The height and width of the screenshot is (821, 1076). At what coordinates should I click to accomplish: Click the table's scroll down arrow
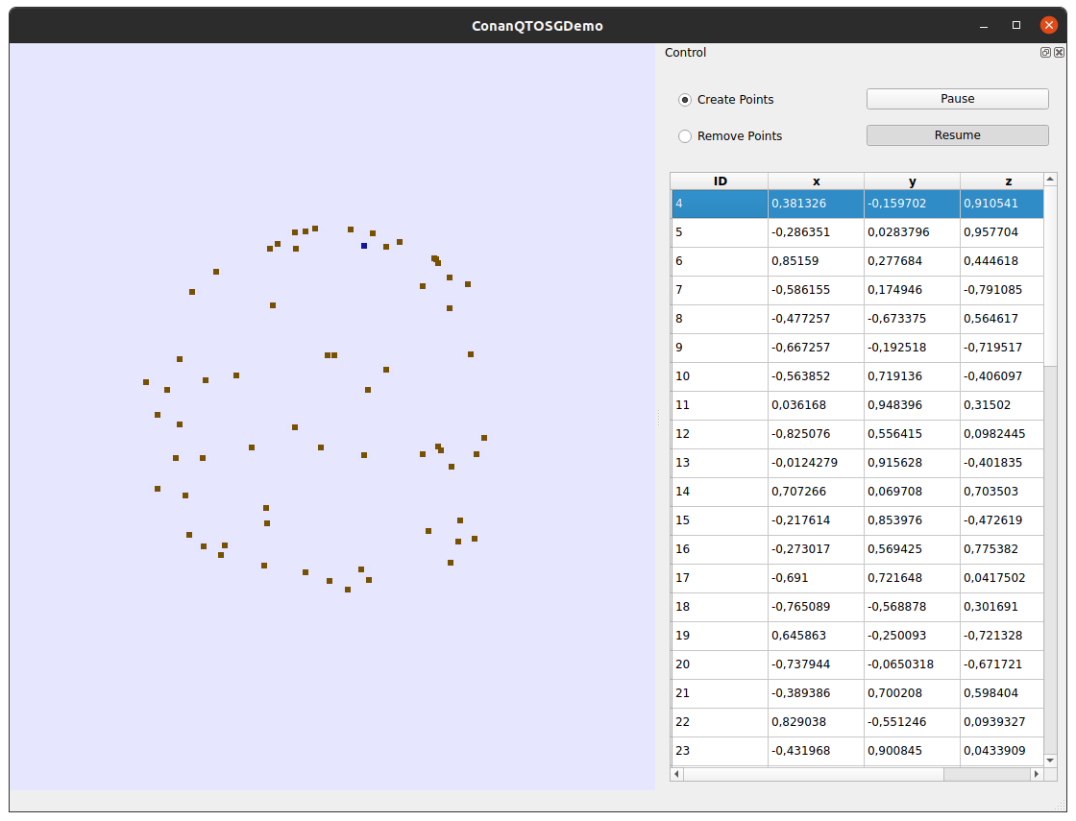1050,760
